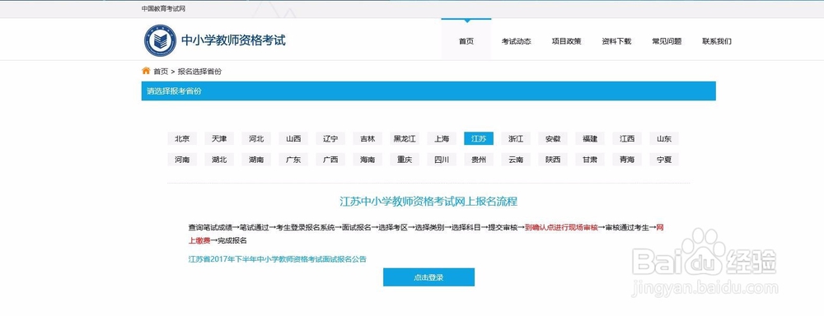Select province 黑龙江
The width and height of the screenshot is (824, 316).
click(405, 138)
